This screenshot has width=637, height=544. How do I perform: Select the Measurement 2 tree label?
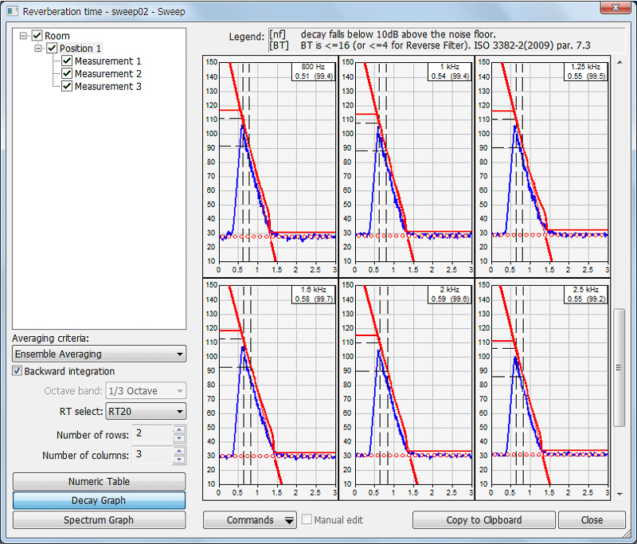(108, 73)
